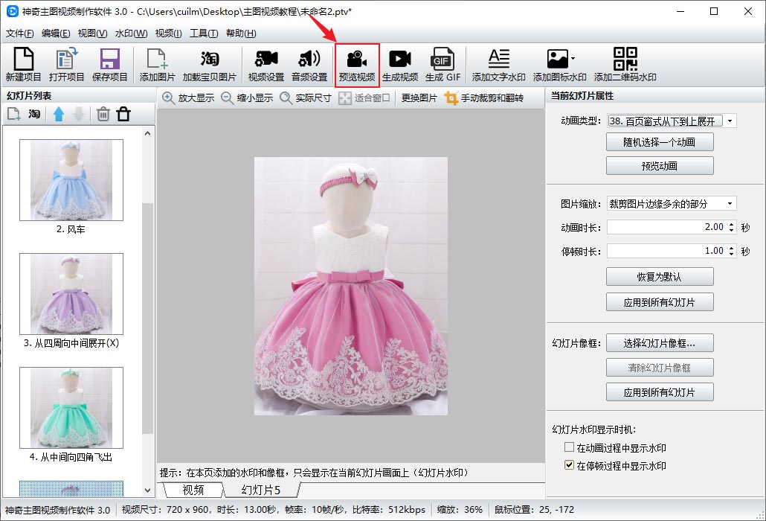
Task: Click 保存项目 save project icon
Action: 110,65
